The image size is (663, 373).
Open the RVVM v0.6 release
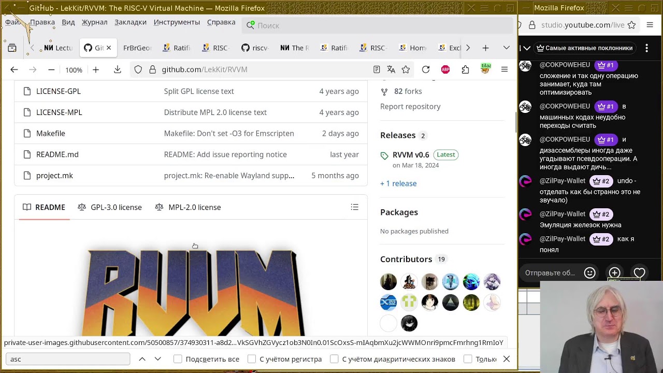point(411,154)
